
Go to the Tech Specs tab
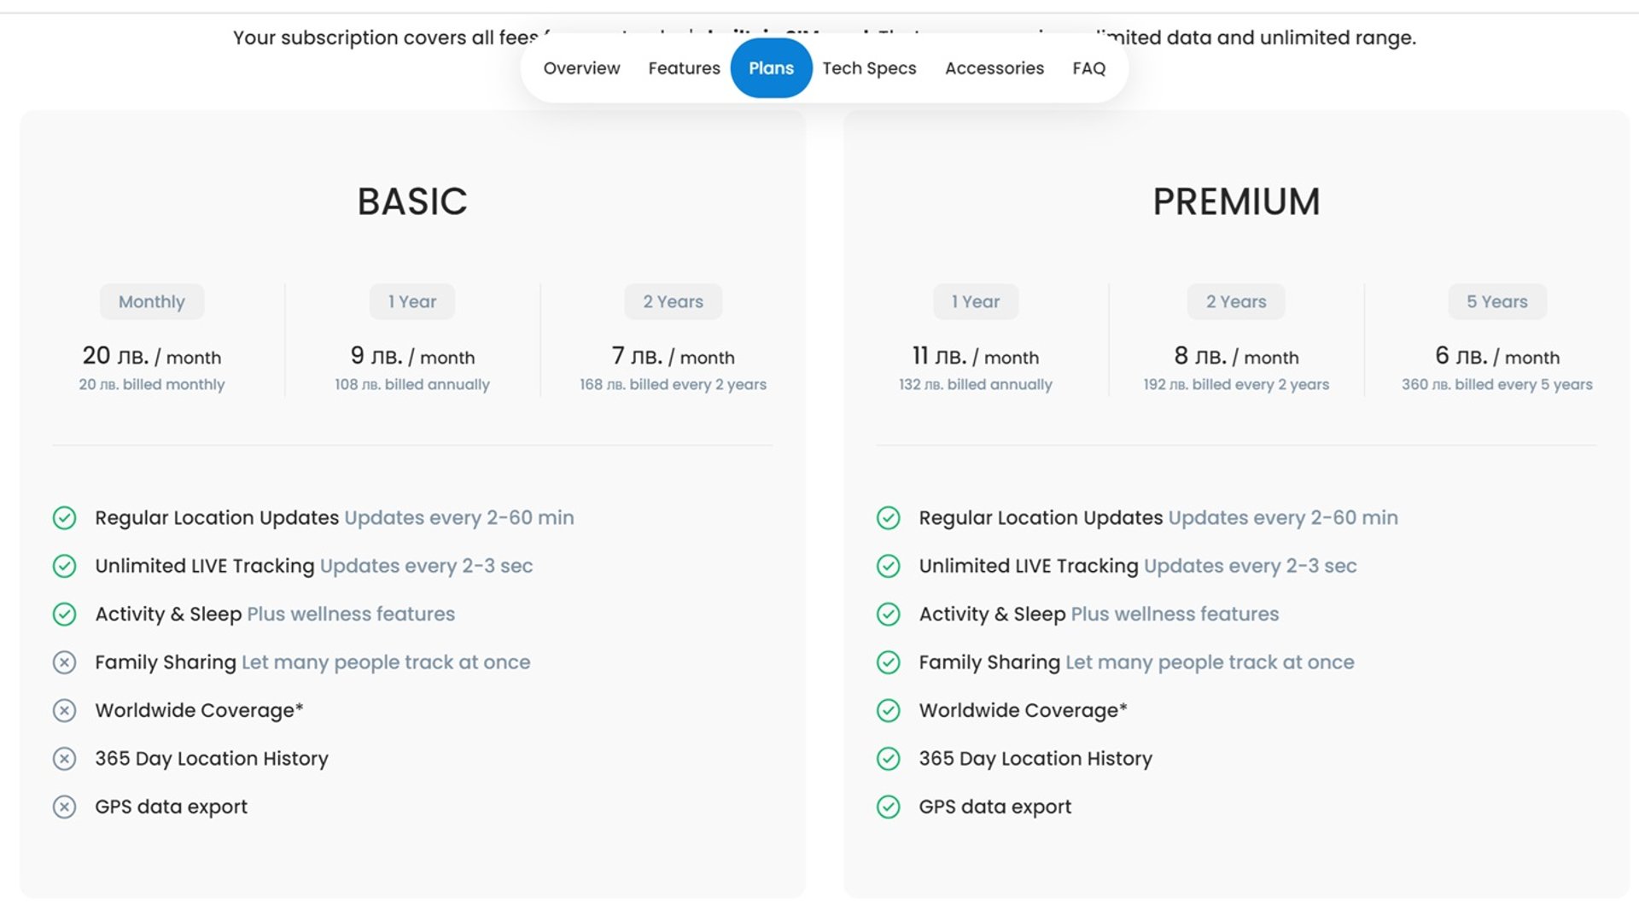[x=869, y=68]
